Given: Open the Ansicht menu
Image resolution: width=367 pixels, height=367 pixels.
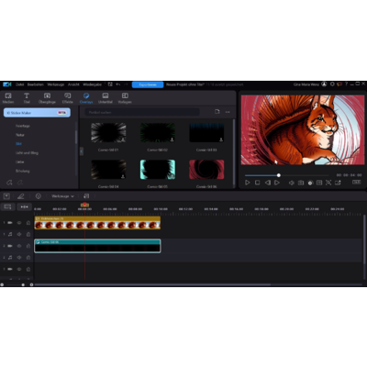Looking at the screenshot, I should (73, 84).
